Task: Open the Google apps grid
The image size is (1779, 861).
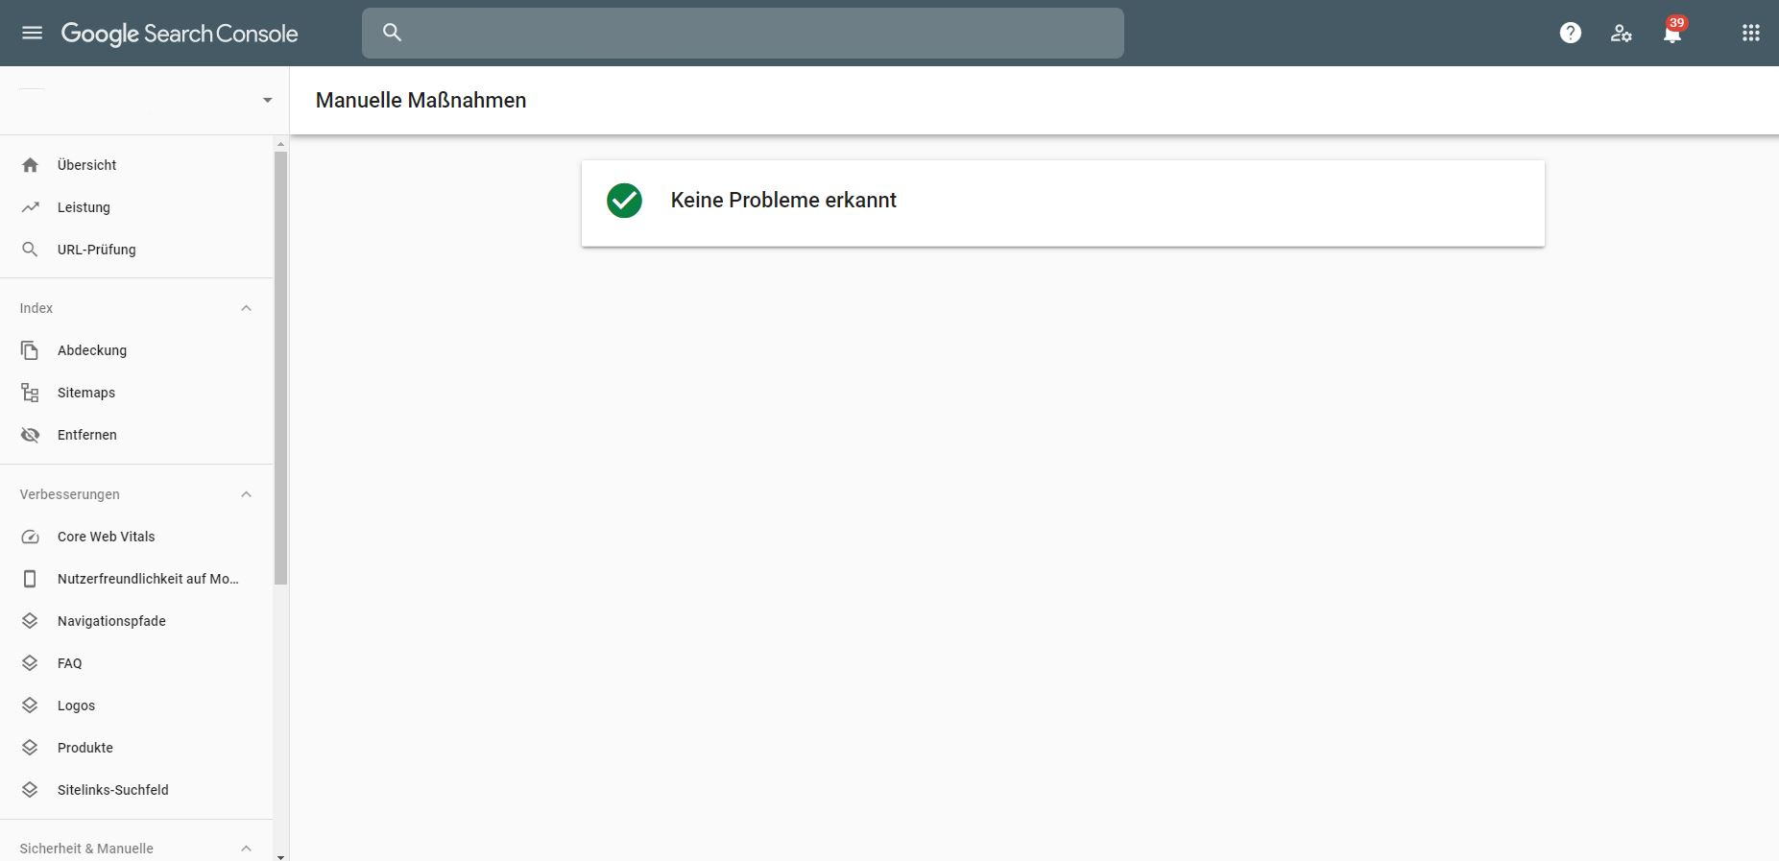Action: click(1751, 33)
